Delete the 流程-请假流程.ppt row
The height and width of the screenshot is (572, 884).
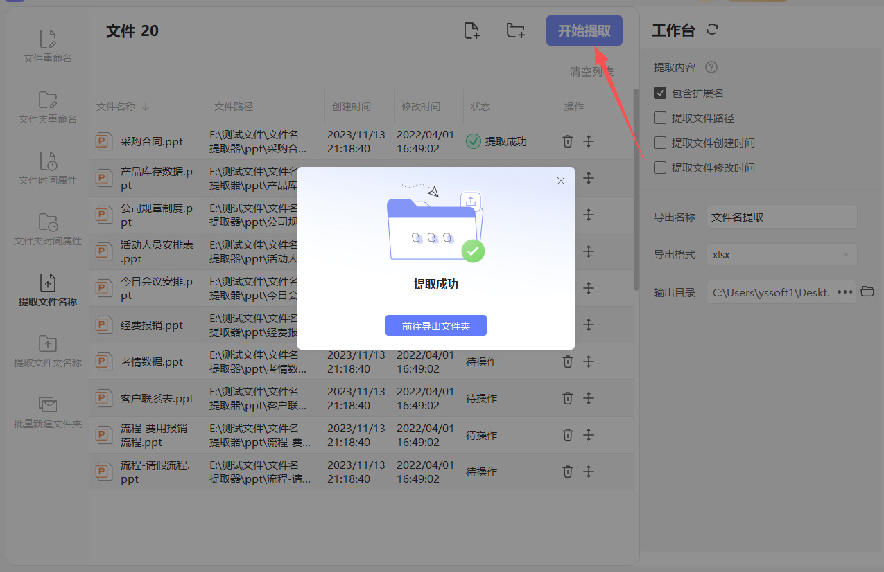point(568,472)
